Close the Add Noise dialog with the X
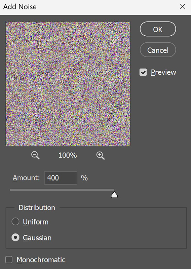This screenshot has width=191, height=269. 182,6
